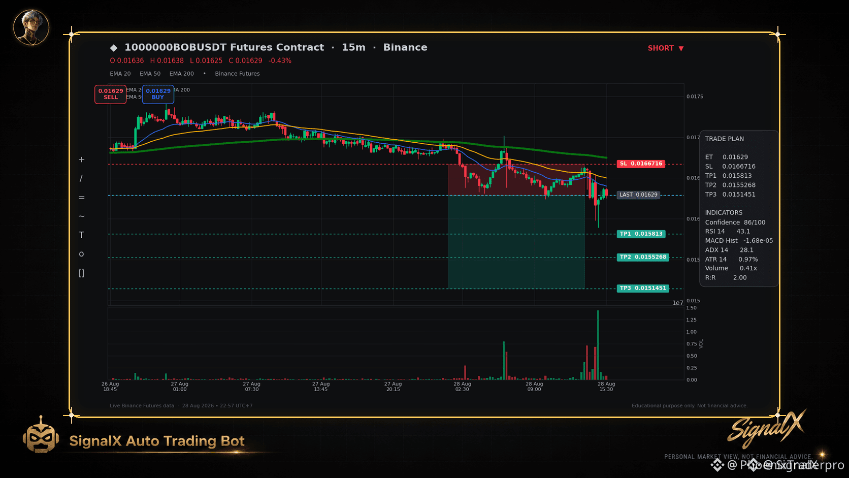The height and width of the screenshot is (478, 849).
Task: Click the SL 0.0166716 row in Trade Plan
Action: [x=730, y=167]
